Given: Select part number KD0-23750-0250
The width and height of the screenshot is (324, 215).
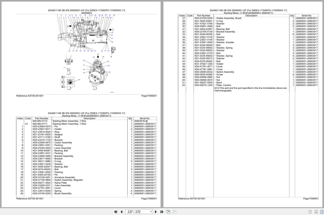Looking at the screenshot, I should pos(203,18).
